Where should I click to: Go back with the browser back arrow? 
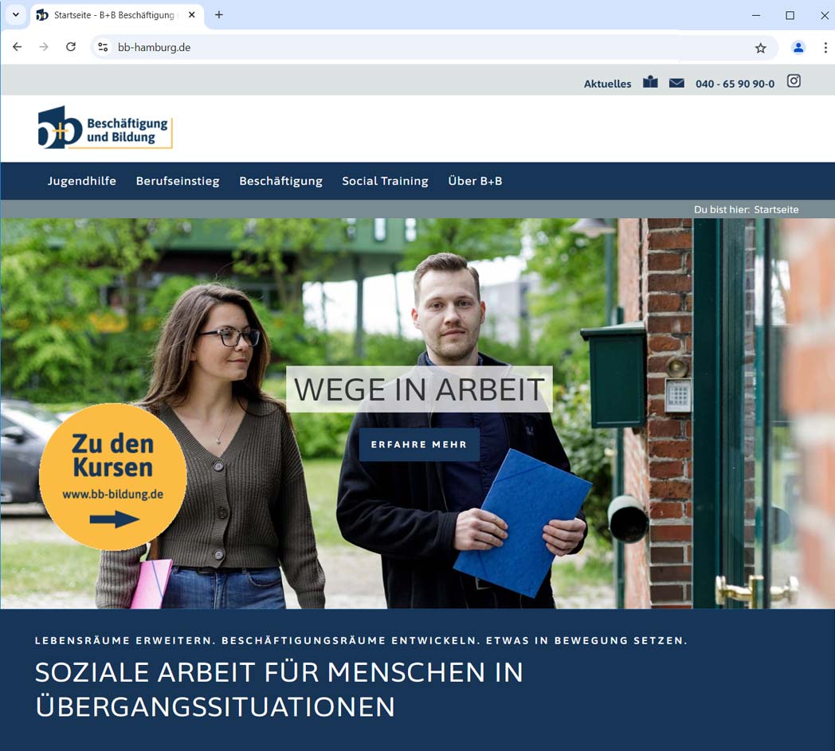[x=17, y=47]
